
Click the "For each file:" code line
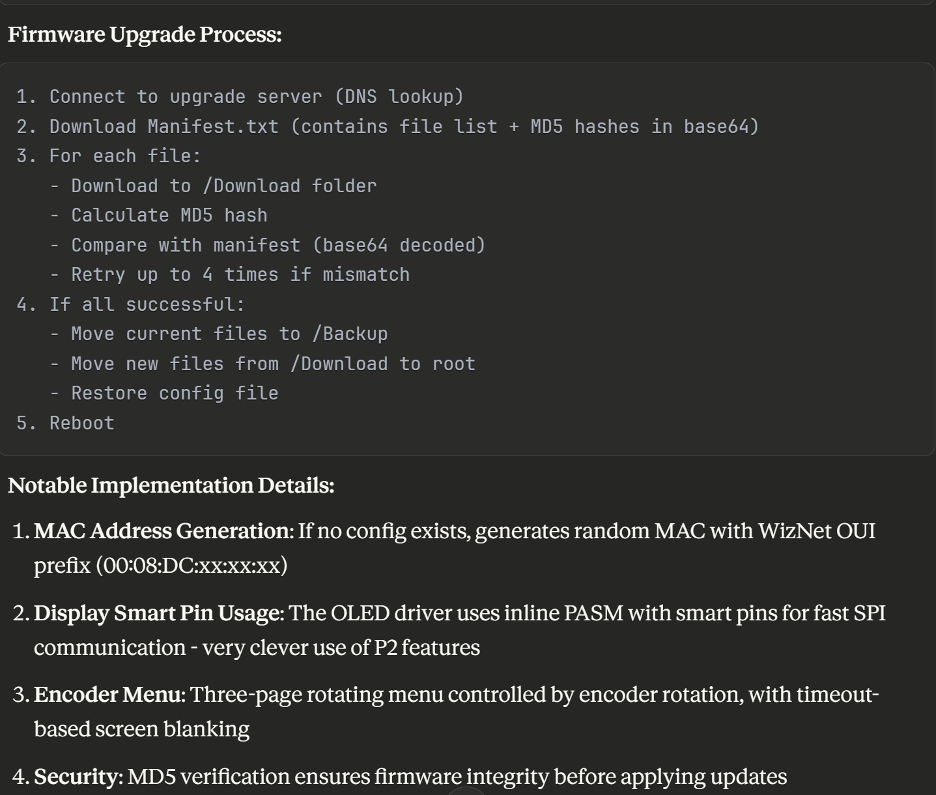click(109, 156)
